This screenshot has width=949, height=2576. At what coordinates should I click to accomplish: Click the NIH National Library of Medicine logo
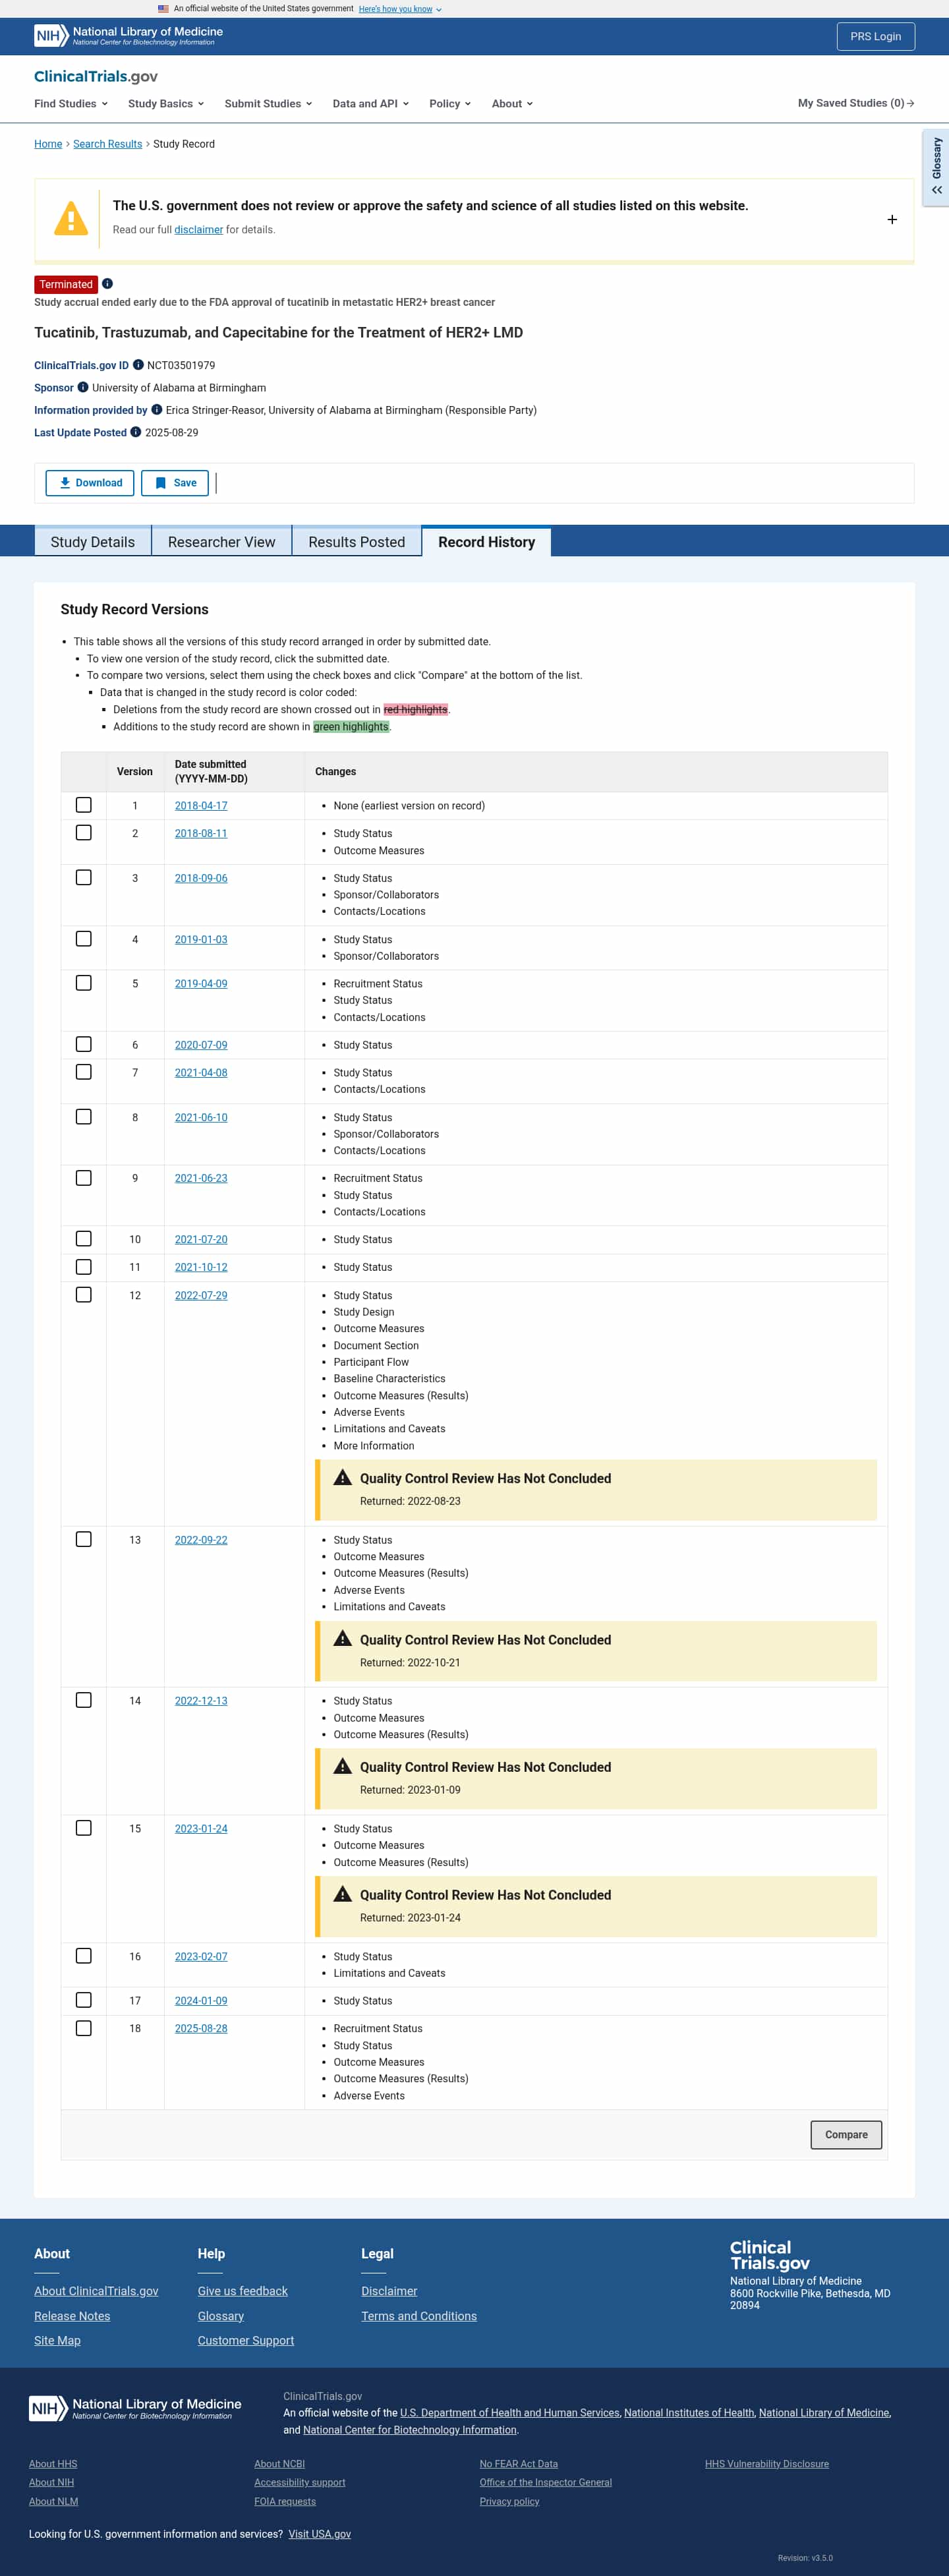(x=128, y=36)
